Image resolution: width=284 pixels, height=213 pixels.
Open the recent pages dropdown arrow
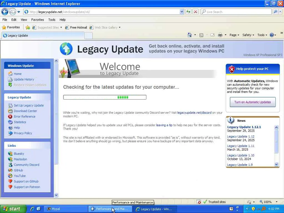tap(19, 12)
